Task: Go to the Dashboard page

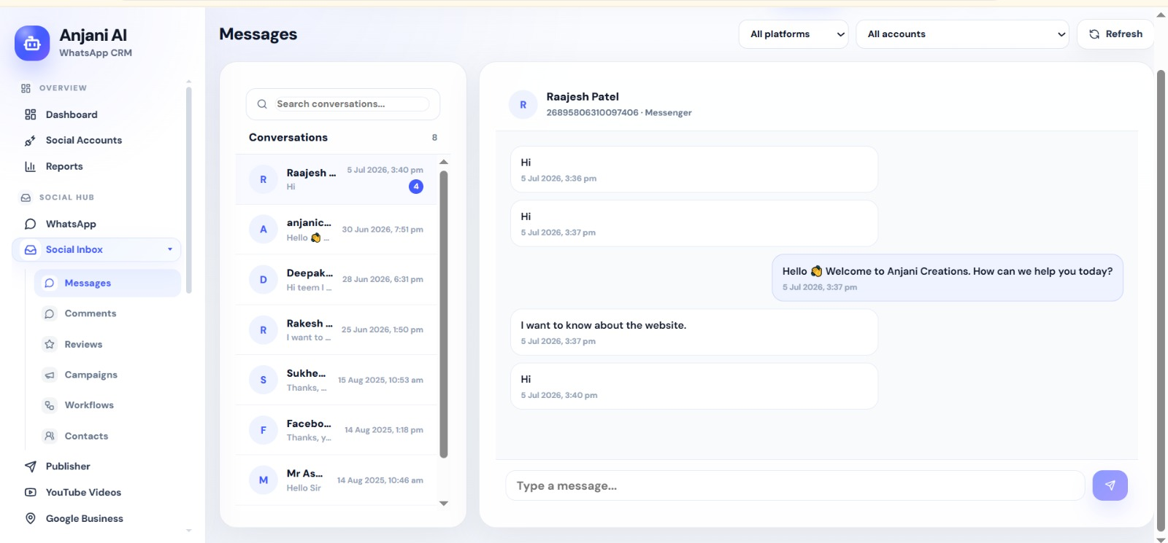Action: click(96, 114)
